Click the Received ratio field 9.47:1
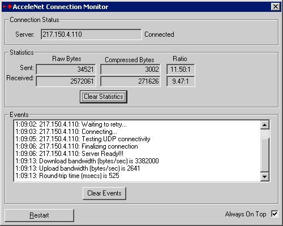This screenshot has height=226, width=283. [181, 81]
